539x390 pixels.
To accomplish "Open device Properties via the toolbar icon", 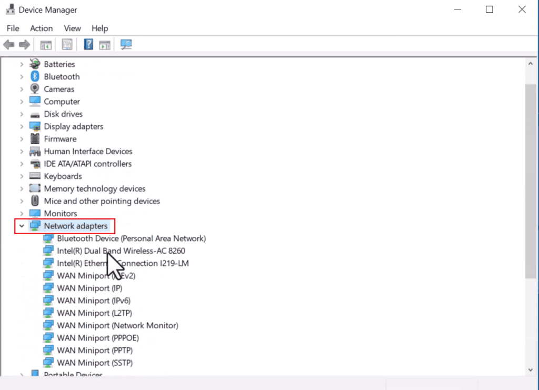I will (x=67, y=44).
